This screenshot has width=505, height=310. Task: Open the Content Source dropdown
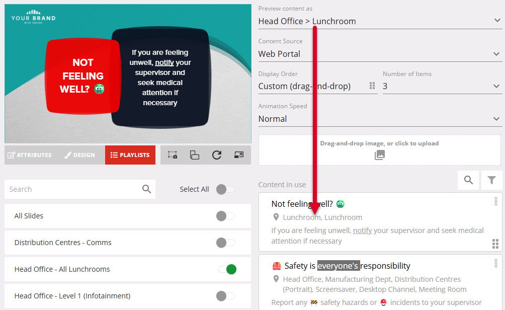coord(380,54)
